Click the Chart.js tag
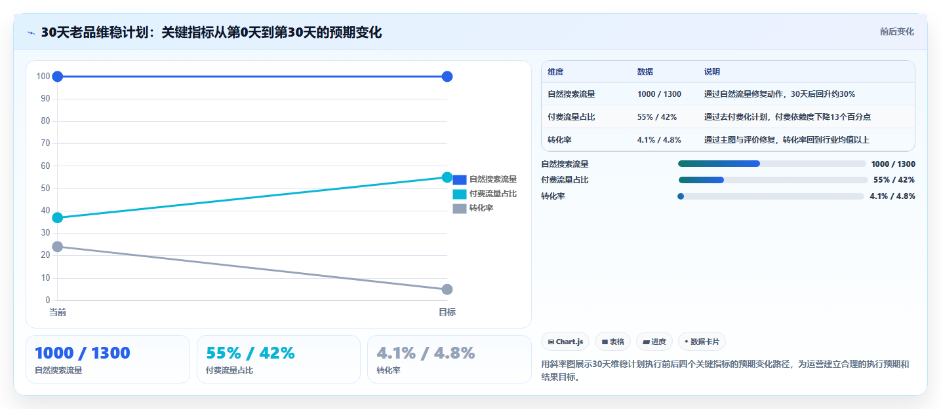941x409 pixels. point(565,342)
